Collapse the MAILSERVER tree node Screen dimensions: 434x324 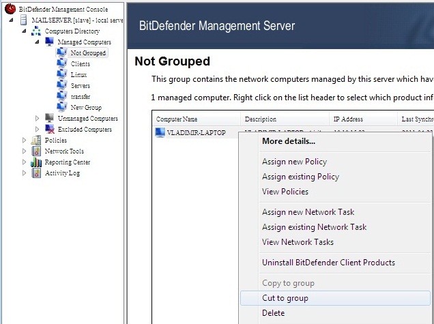click(x=11, y=20)
